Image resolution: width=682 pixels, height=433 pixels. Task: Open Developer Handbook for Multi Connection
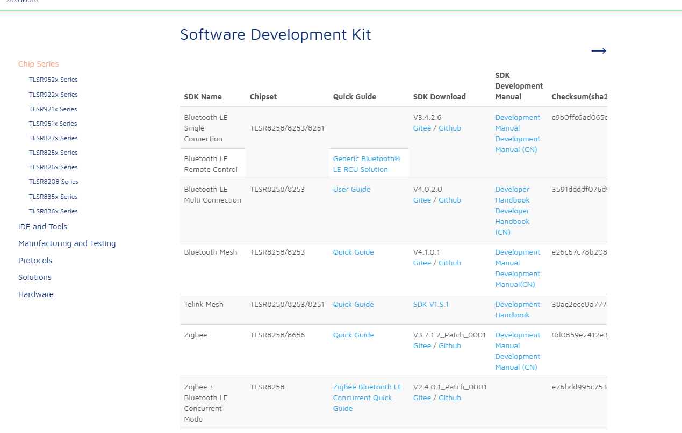(x=512, y=194)
